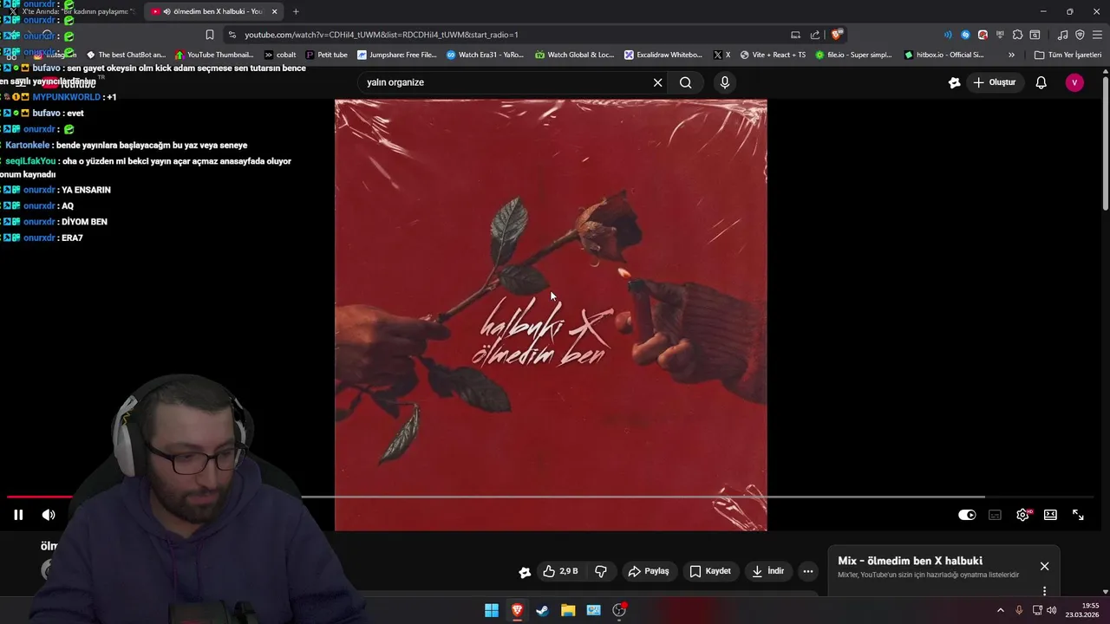
Task: Focus the YouTube search box
Action: [x=506, y=82]
